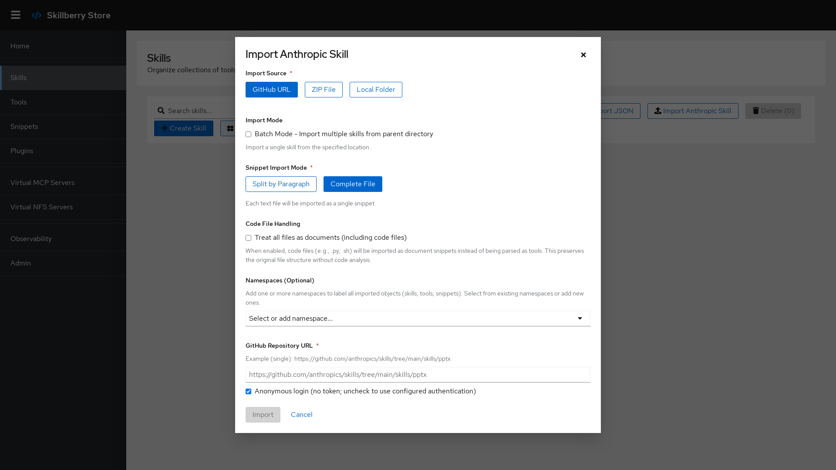Click the partially hidden Import JSON button
Image resolution: width=836 pixels, height=470 pixels.
[620, 111]
